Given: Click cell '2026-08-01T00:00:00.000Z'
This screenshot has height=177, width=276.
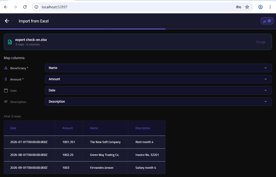Looking at the screenshot, I should [x=29, y=155].
